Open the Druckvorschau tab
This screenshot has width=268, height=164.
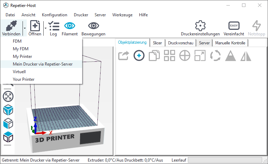[181, 43]
